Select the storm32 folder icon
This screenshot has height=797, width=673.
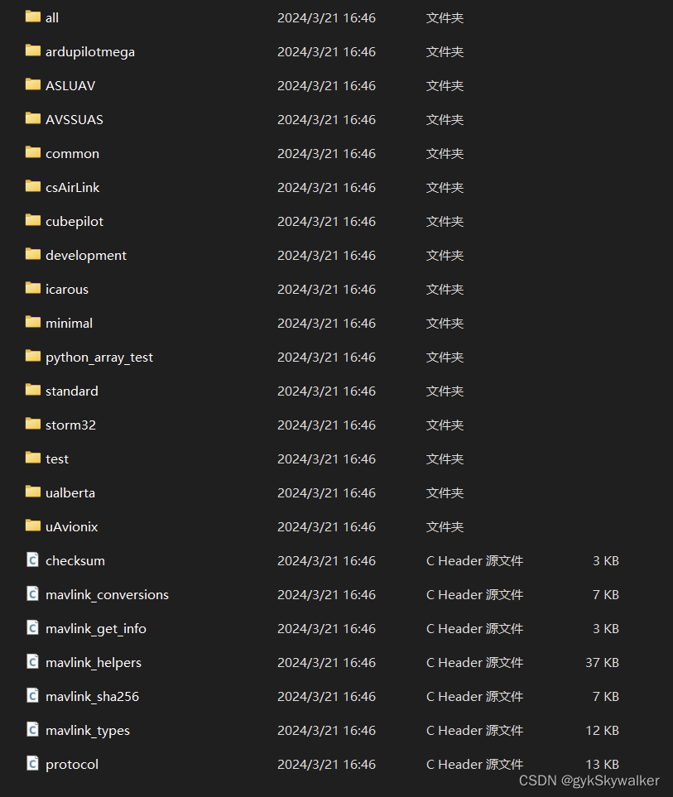click(33, 424)
